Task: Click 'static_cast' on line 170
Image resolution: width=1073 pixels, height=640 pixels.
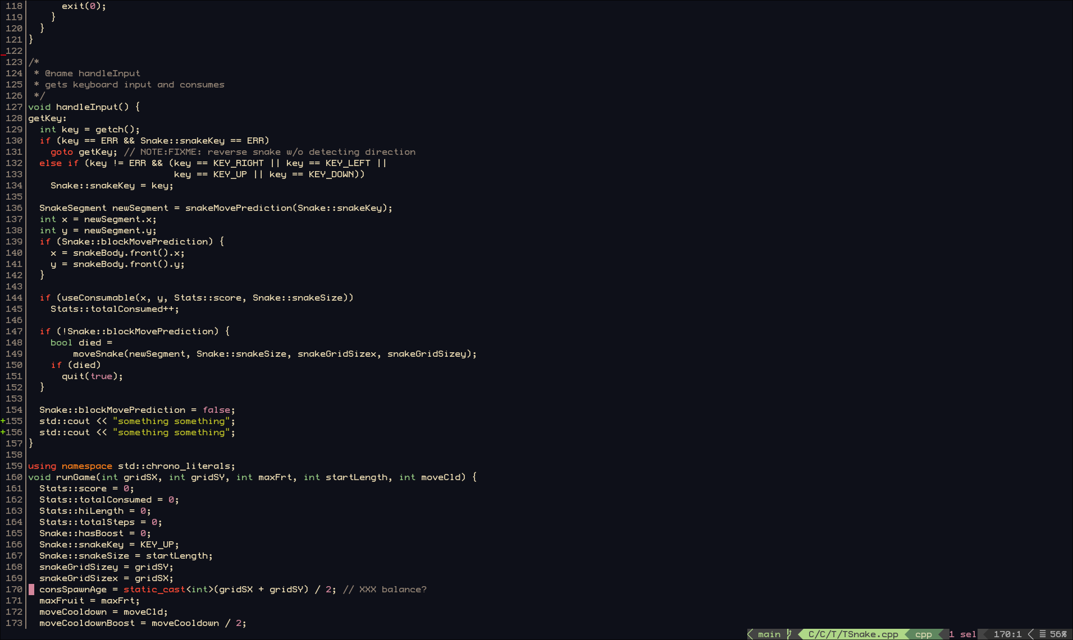Action: [154, 589]
